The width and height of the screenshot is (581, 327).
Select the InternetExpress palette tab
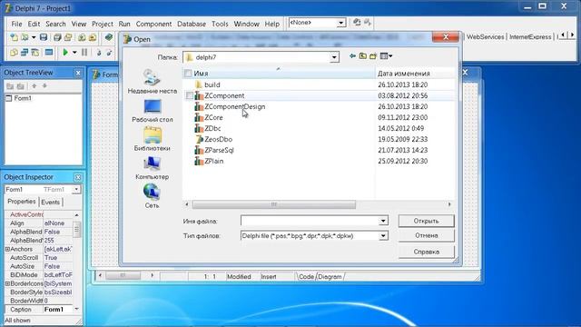(x=530, y=36)
